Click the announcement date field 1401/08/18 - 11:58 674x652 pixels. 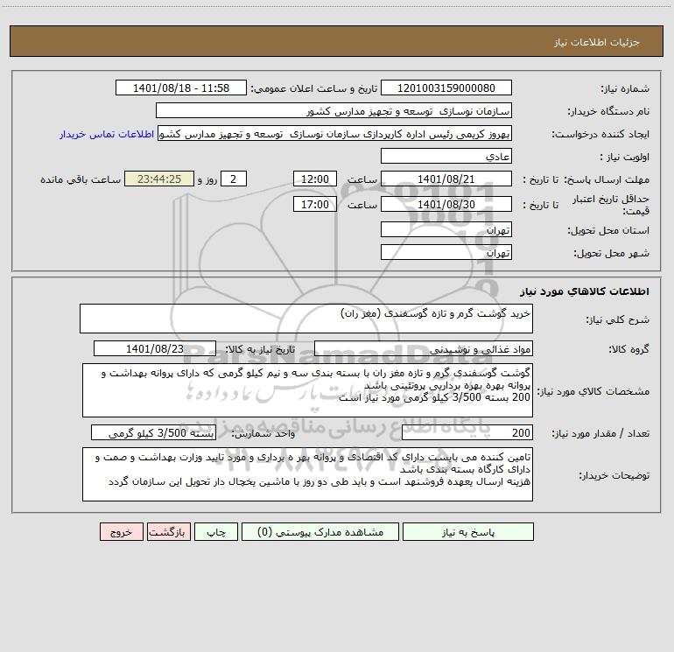click(x=181, y=88)
